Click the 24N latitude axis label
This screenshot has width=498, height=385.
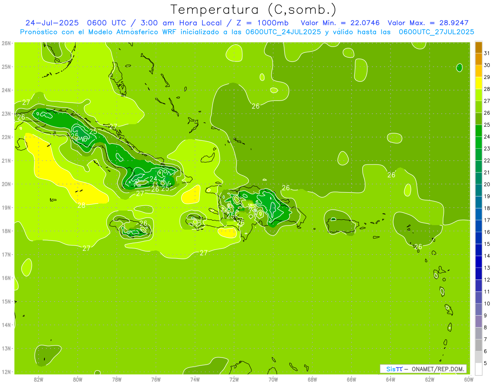point(6,90)
